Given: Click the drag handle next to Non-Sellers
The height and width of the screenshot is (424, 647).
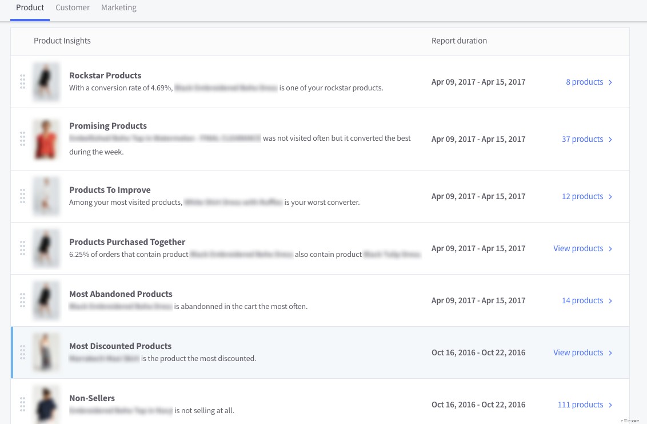Looking at the screenshot, I should [x=23, y=404].
